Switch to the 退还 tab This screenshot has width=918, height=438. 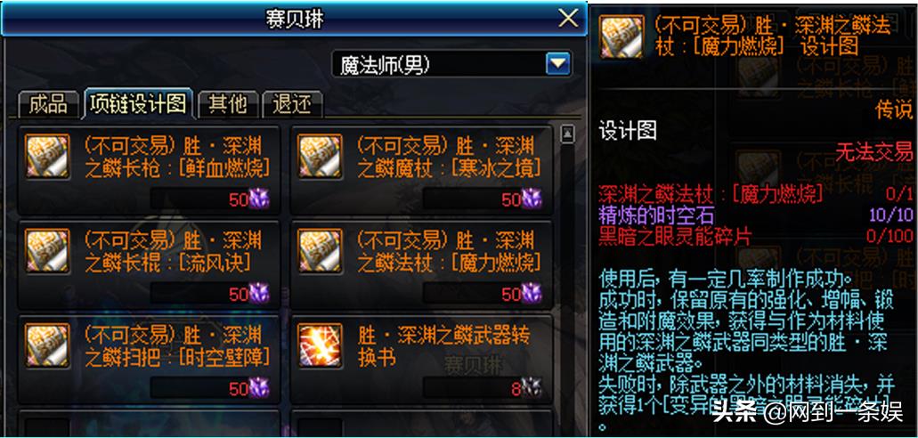click(x=292, y=105)
